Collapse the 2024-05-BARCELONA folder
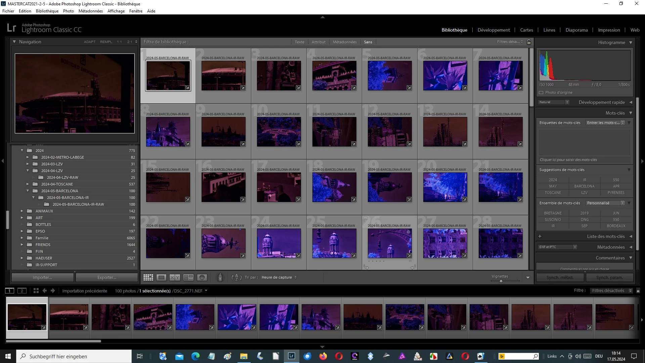 pyautogui.click(x=28, y=191)
